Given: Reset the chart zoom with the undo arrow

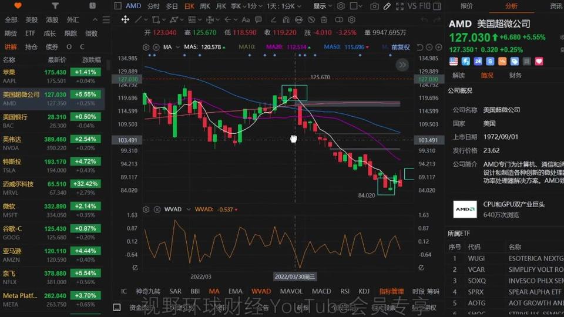Looking at the screenshot, I should tap(419, 47).
